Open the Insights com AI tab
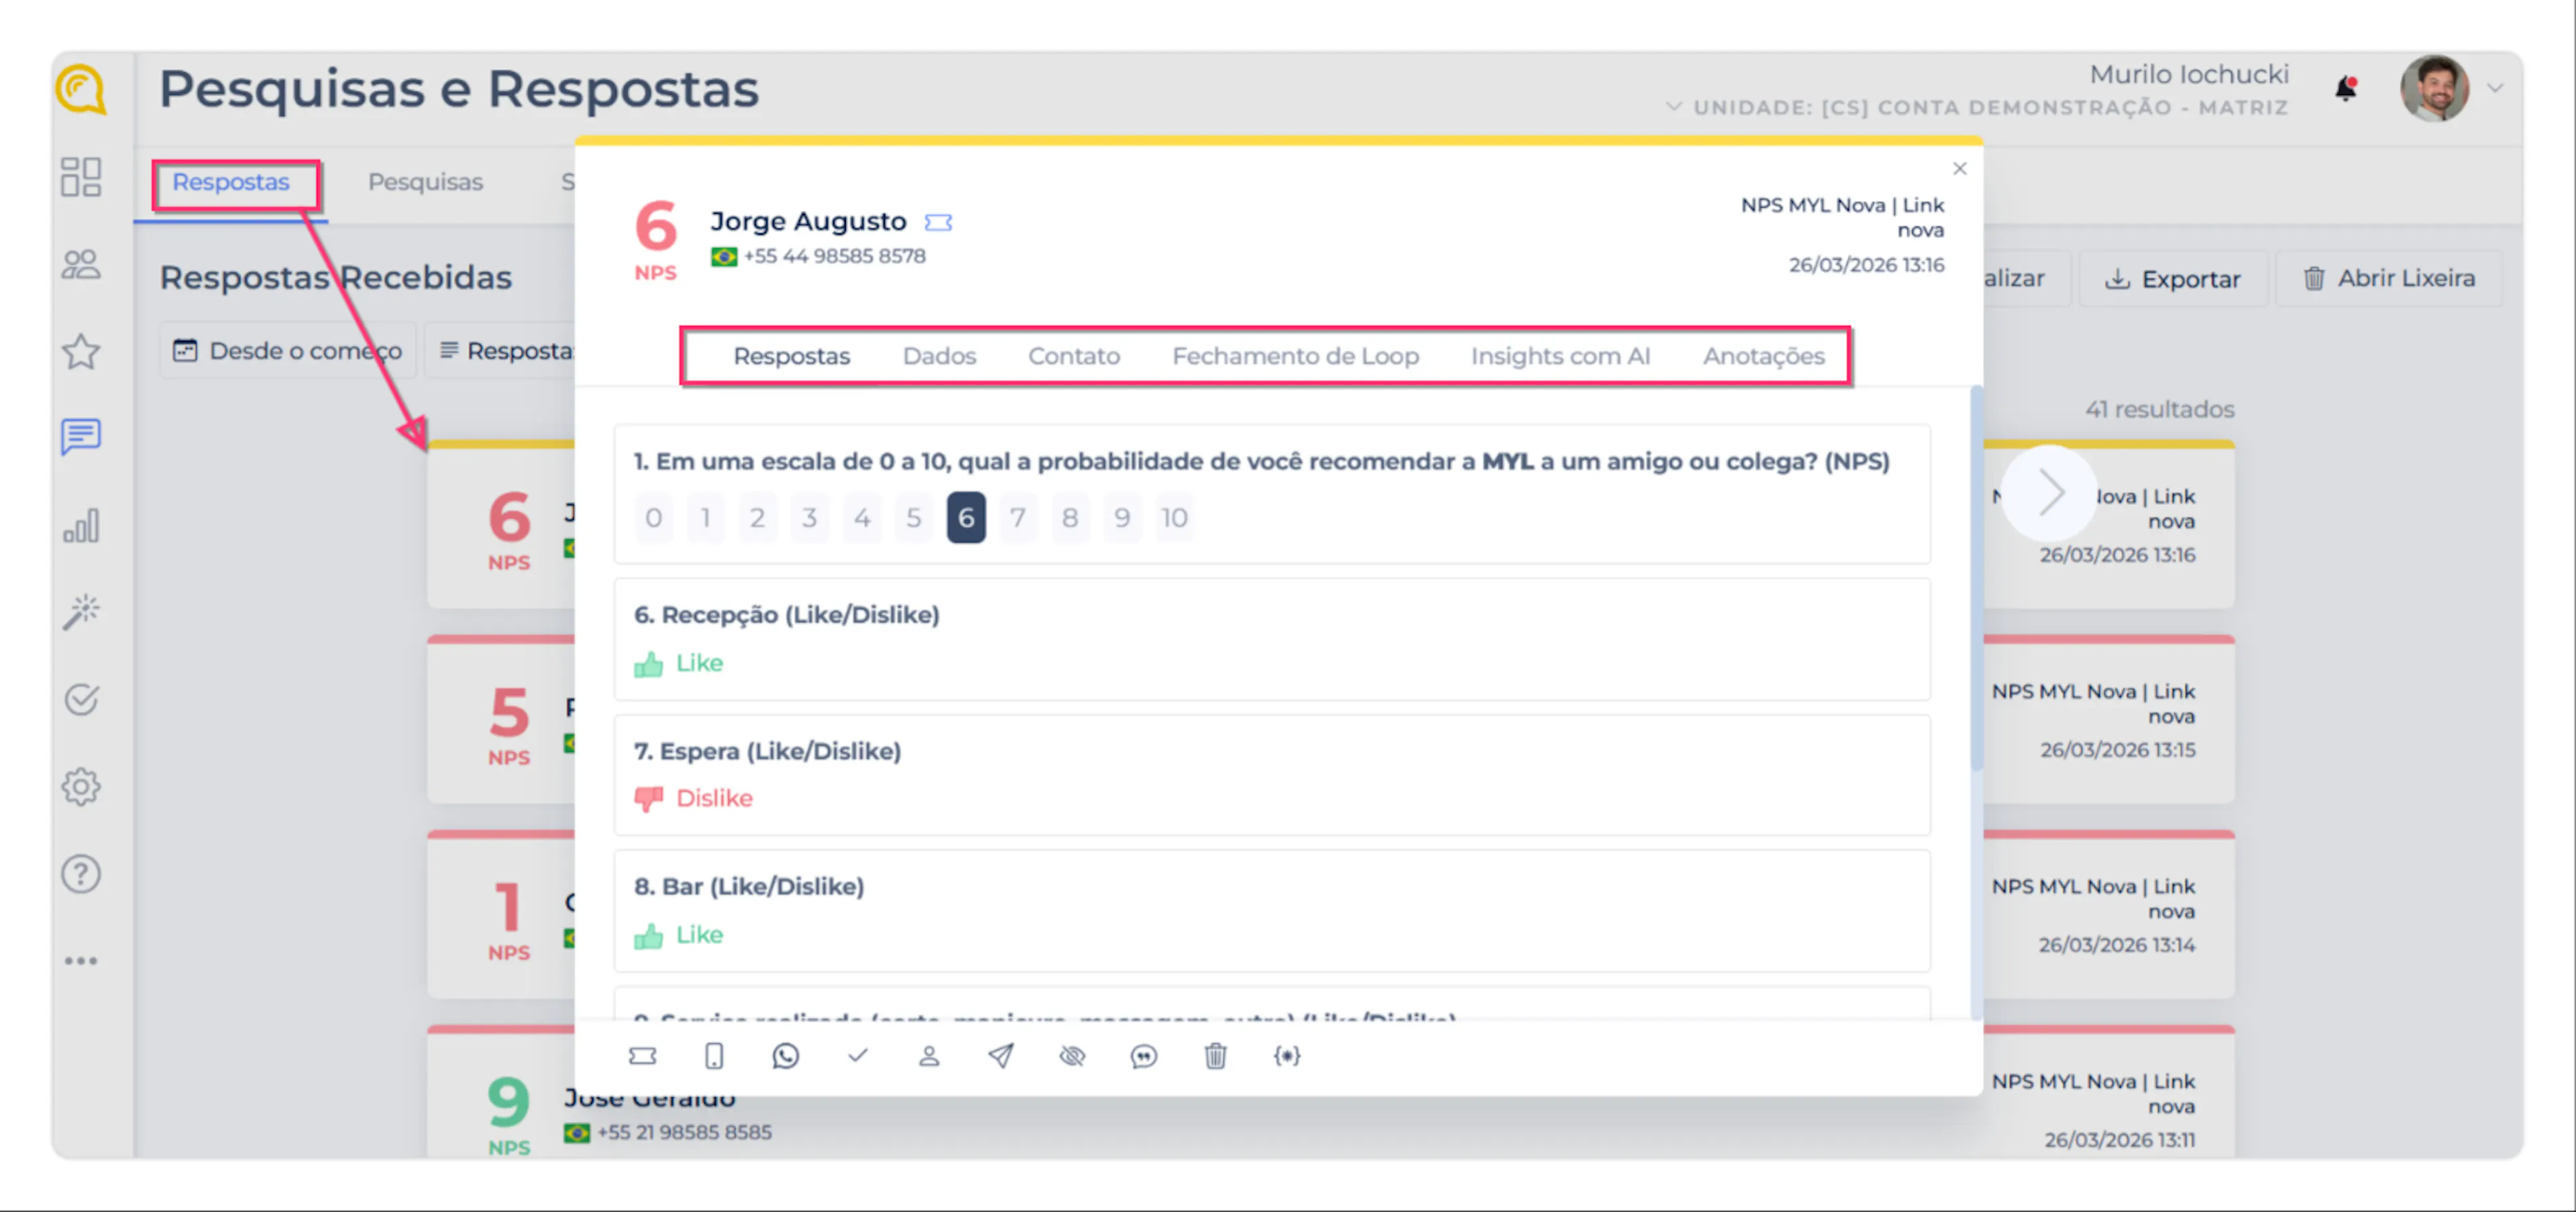The width and height of the screenshot is (2576, 1212). click(1560, 356)
